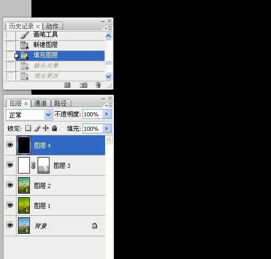Hide the 背景 layer eye icon
Screen dimensions: 271x259
(10, 226)
